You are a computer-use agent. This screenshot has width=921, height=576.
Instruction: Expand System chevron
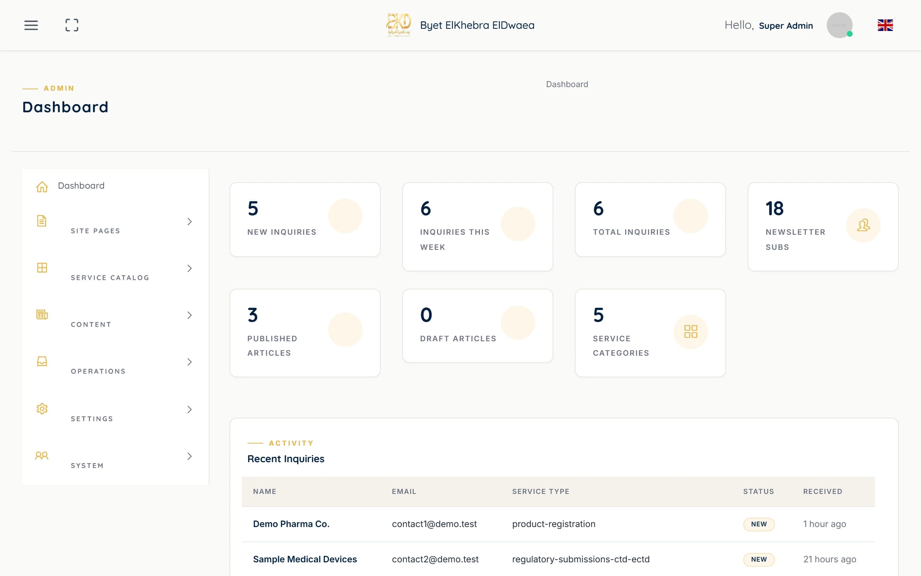pyautogui.click(x=190, y=456)
